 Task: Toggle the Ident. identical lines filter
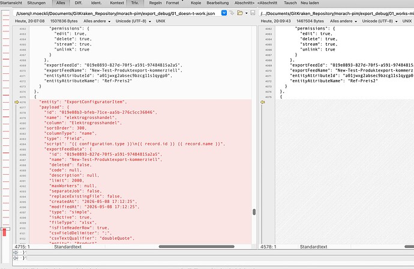pyautogui.click(x=97, y=3)
